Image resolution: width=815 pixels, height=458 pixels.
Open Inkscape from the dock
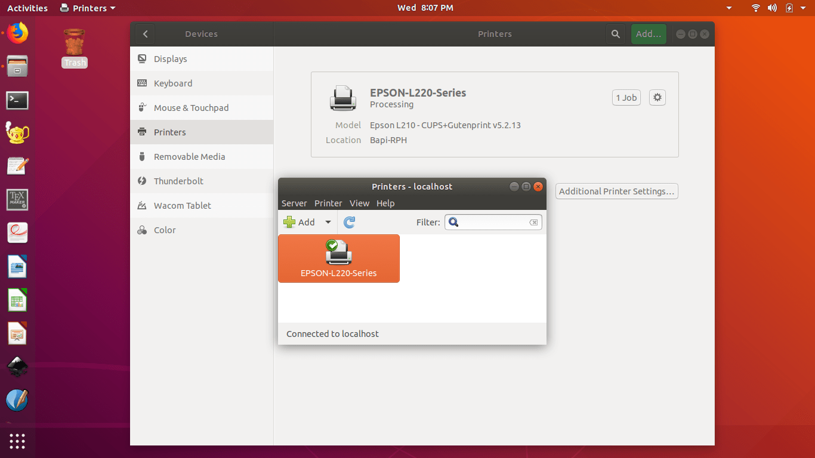[x=17, y=366]
